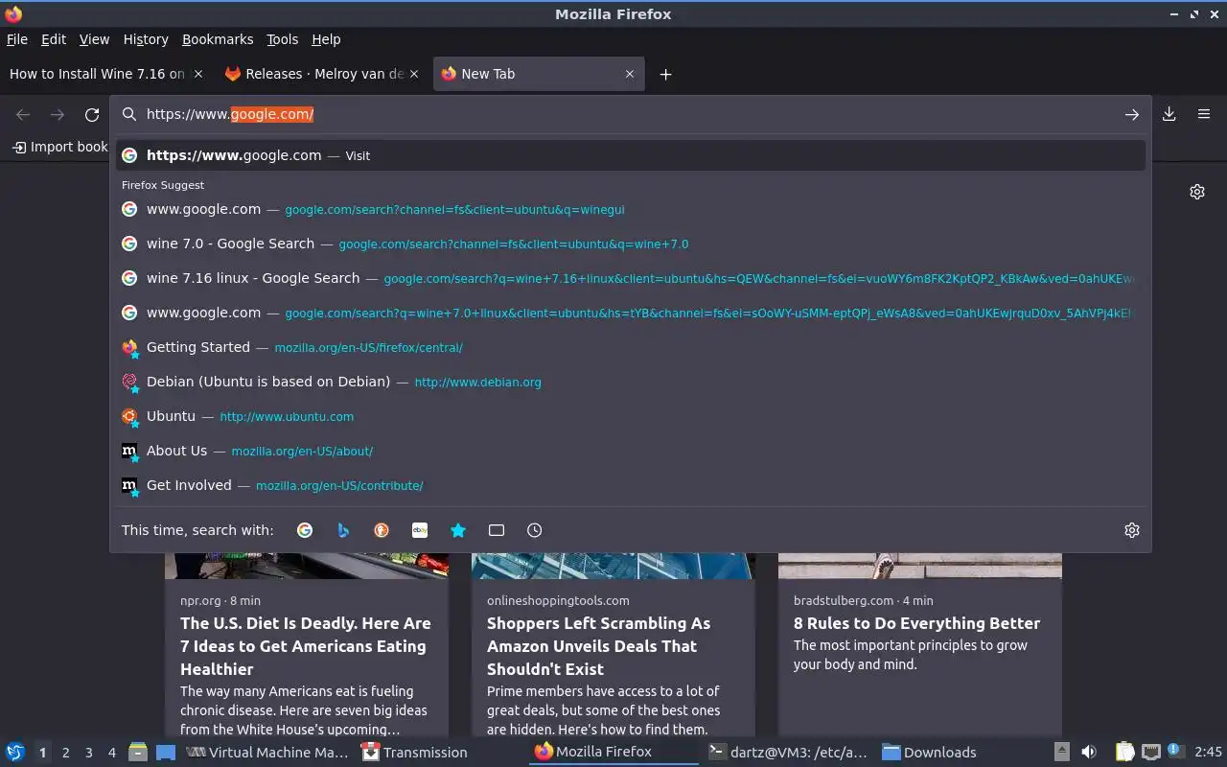Open the Firefox hamburger application menu
This screenshot has width=1227, height=767.
click(x=1204, y=114)
